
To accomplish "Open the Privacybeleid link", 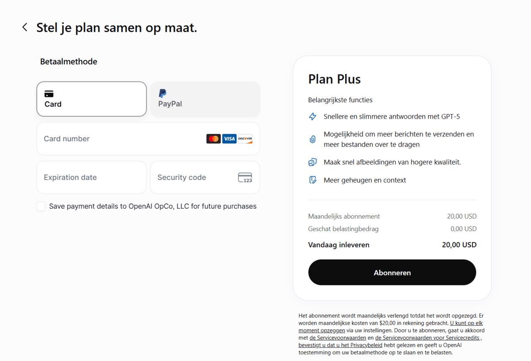I will 341,345.
